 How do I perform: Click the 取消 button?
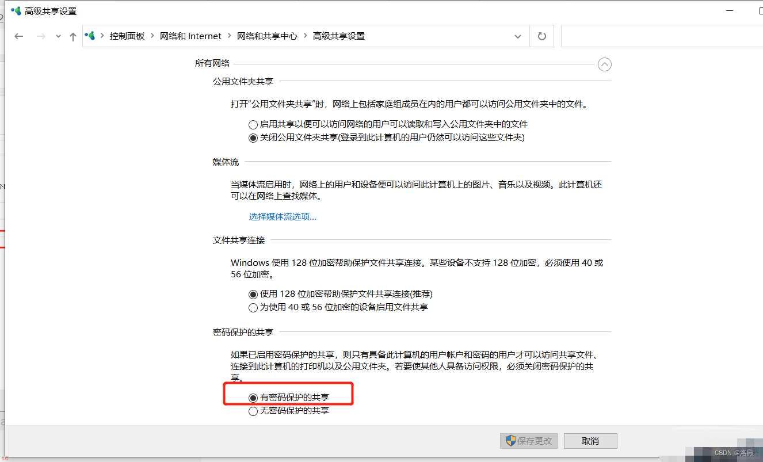(x=590, y=441)
